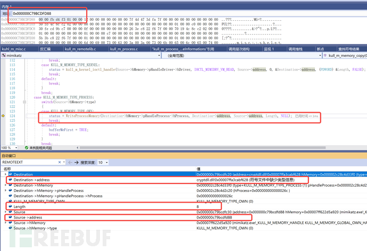
Task: Open the 断点 breakpoints tab
Action: pos(320,49)
